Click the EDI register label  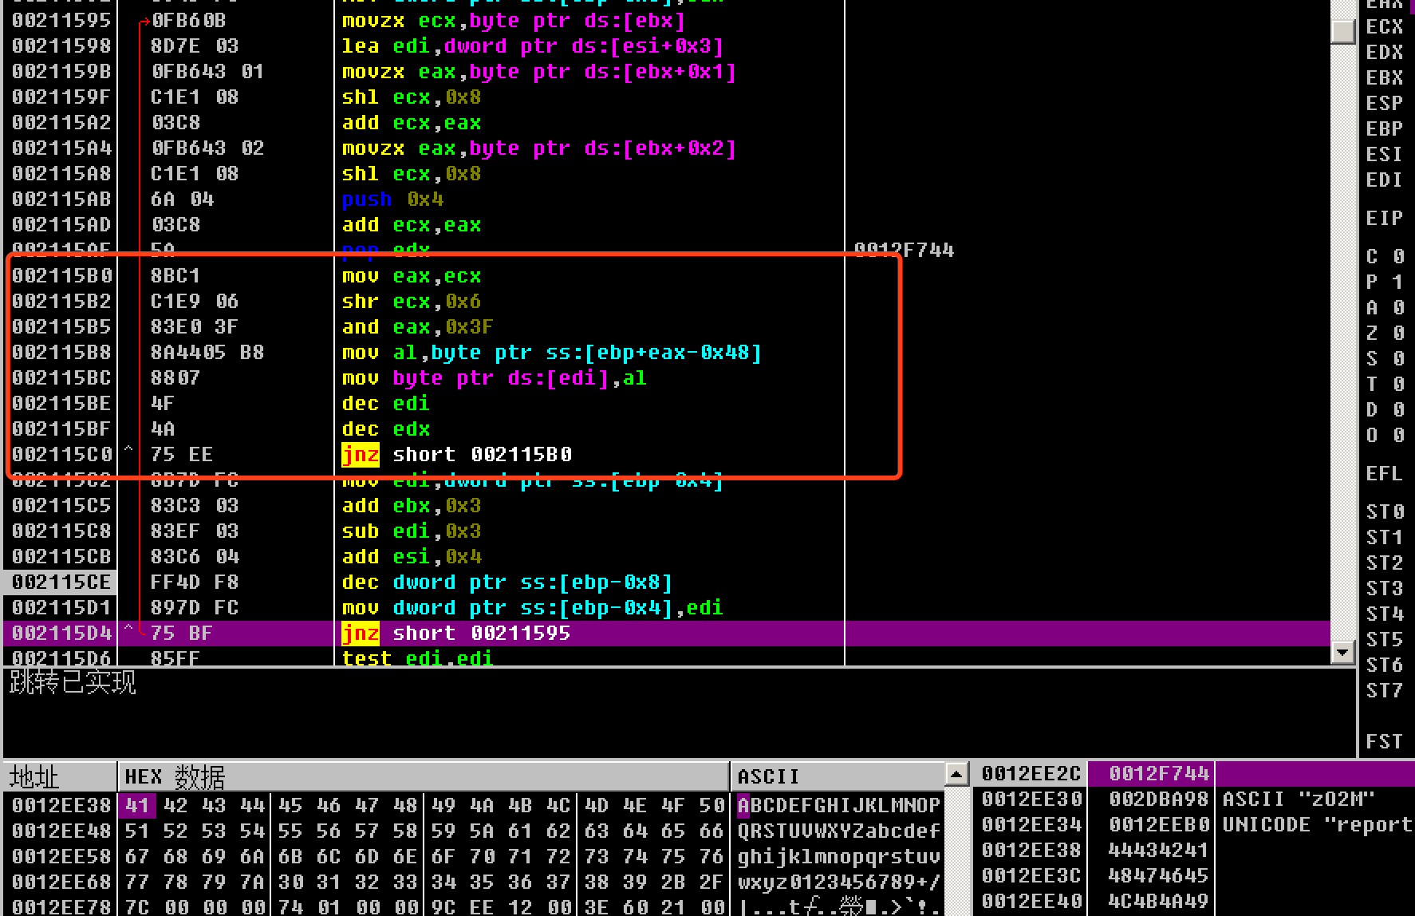coord(1385,180)
